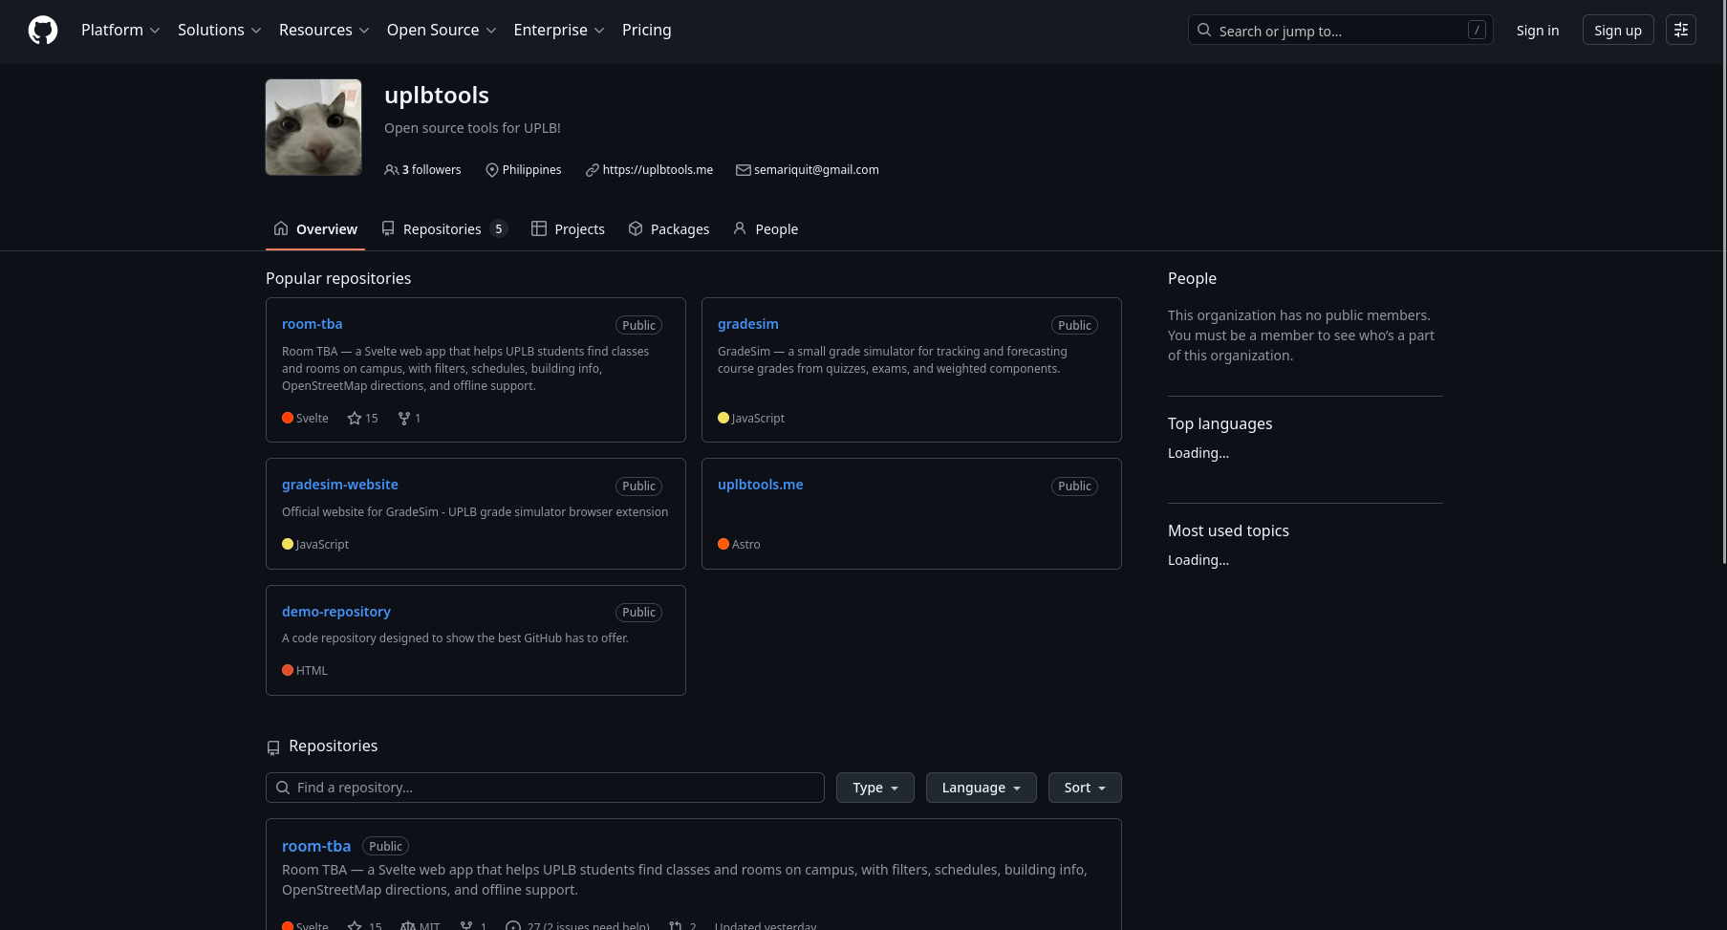Open the gradesim repository card link

tap(748, 324)
